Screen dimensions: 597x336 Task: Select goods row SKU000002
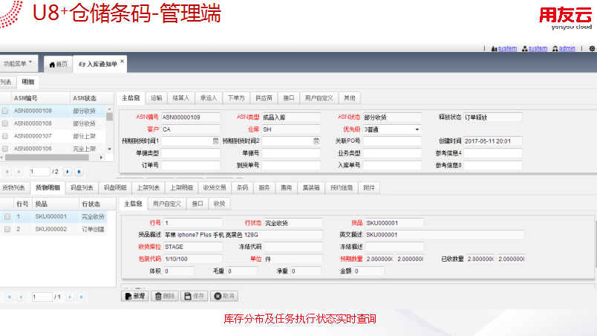tap(53, 229)
